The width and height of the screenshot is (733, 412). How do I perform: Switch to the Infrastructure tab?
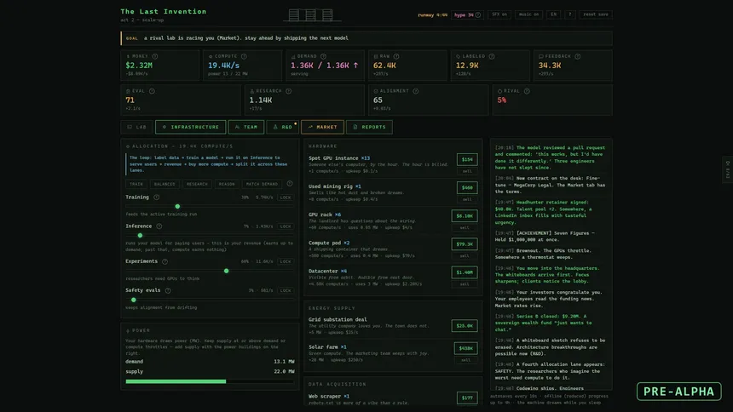point(190,127)
